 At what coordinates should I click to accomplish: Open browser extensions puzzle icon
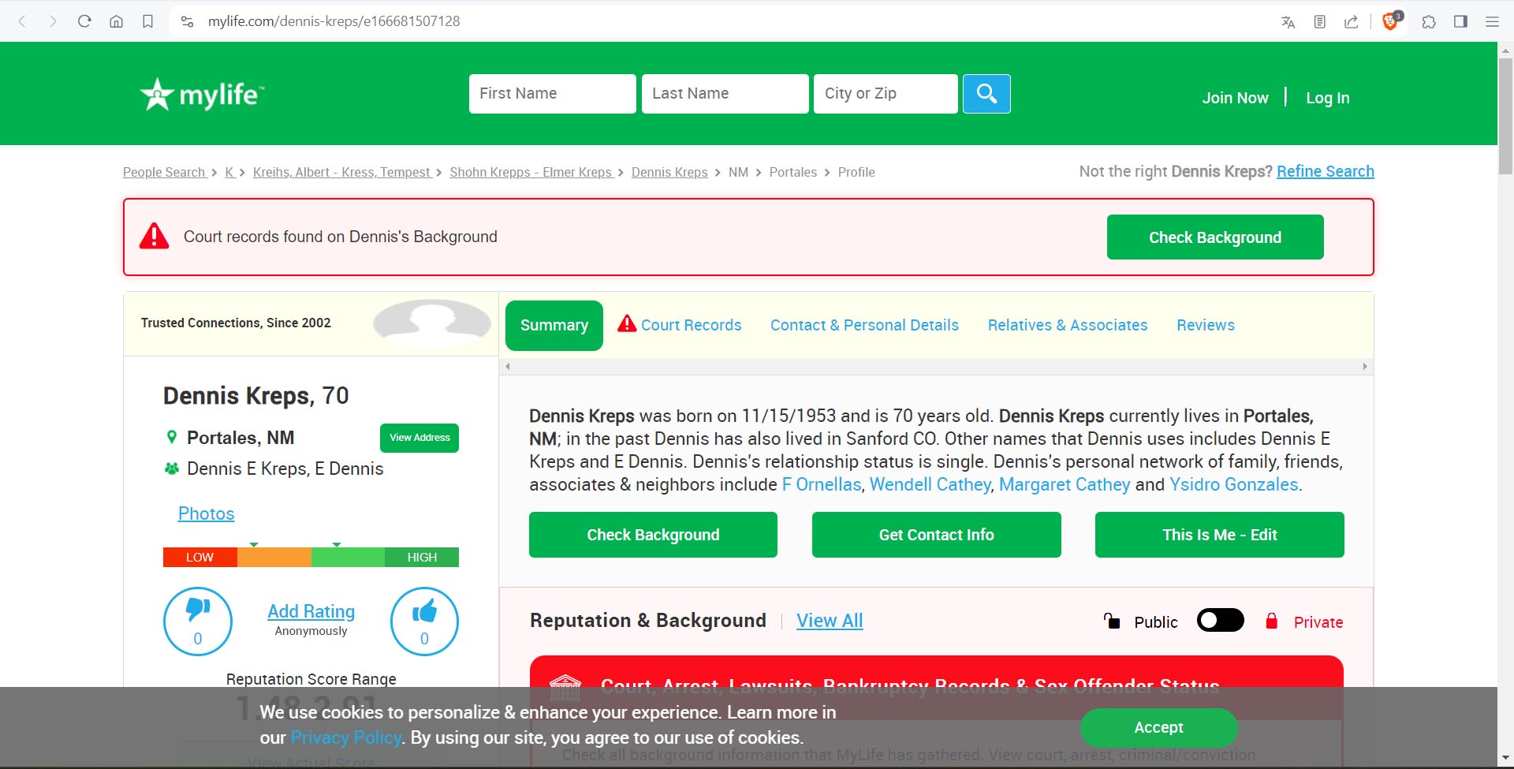pos(1429,22)
